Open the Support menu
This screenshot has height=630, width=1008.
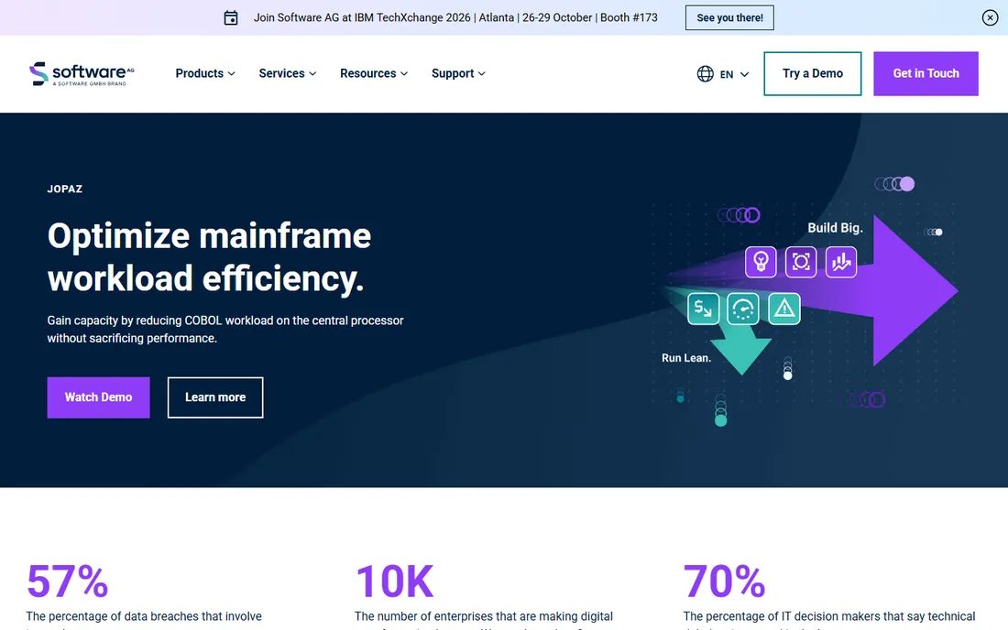[x=457, y=73]
